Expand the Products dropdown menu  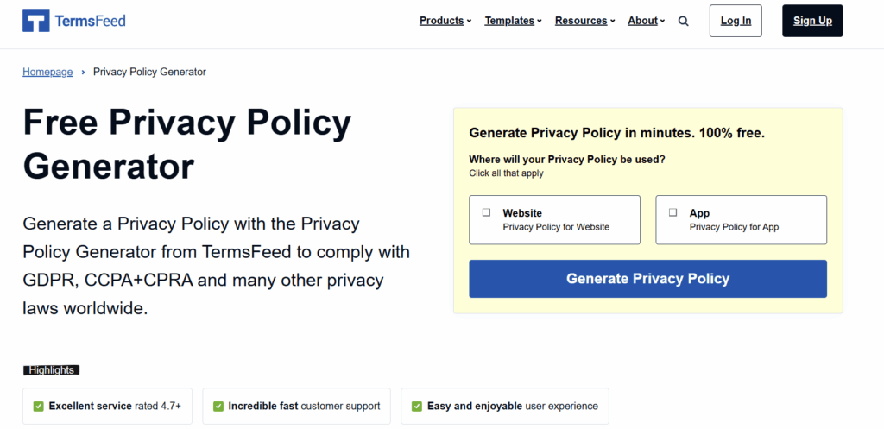[445, 21]
